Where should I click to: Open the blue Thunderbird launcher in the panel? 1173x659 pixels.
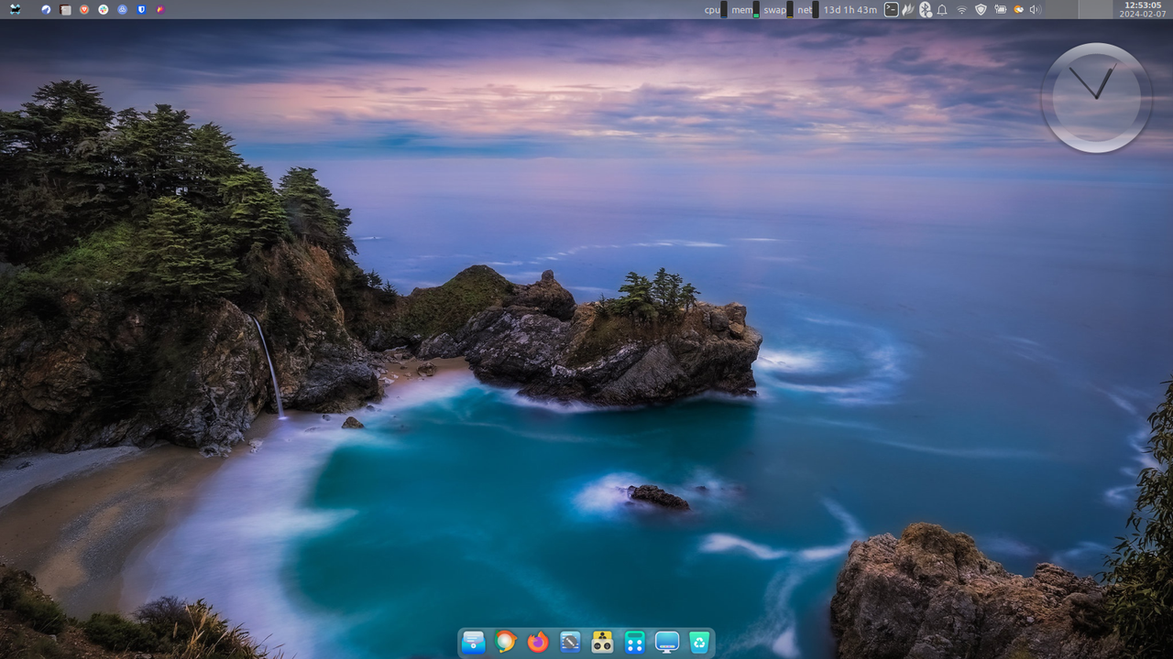(x=46, y=9)
